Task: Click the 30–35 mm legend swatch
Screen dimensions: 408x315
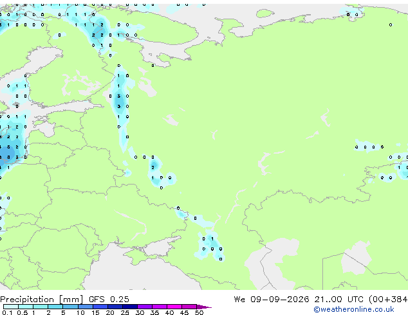Action: click(x=145, y=307)
